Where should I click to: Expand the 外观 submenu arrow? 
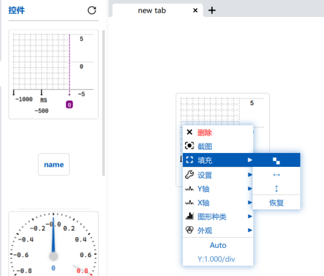pyautogui.click(x=250, y=230)
